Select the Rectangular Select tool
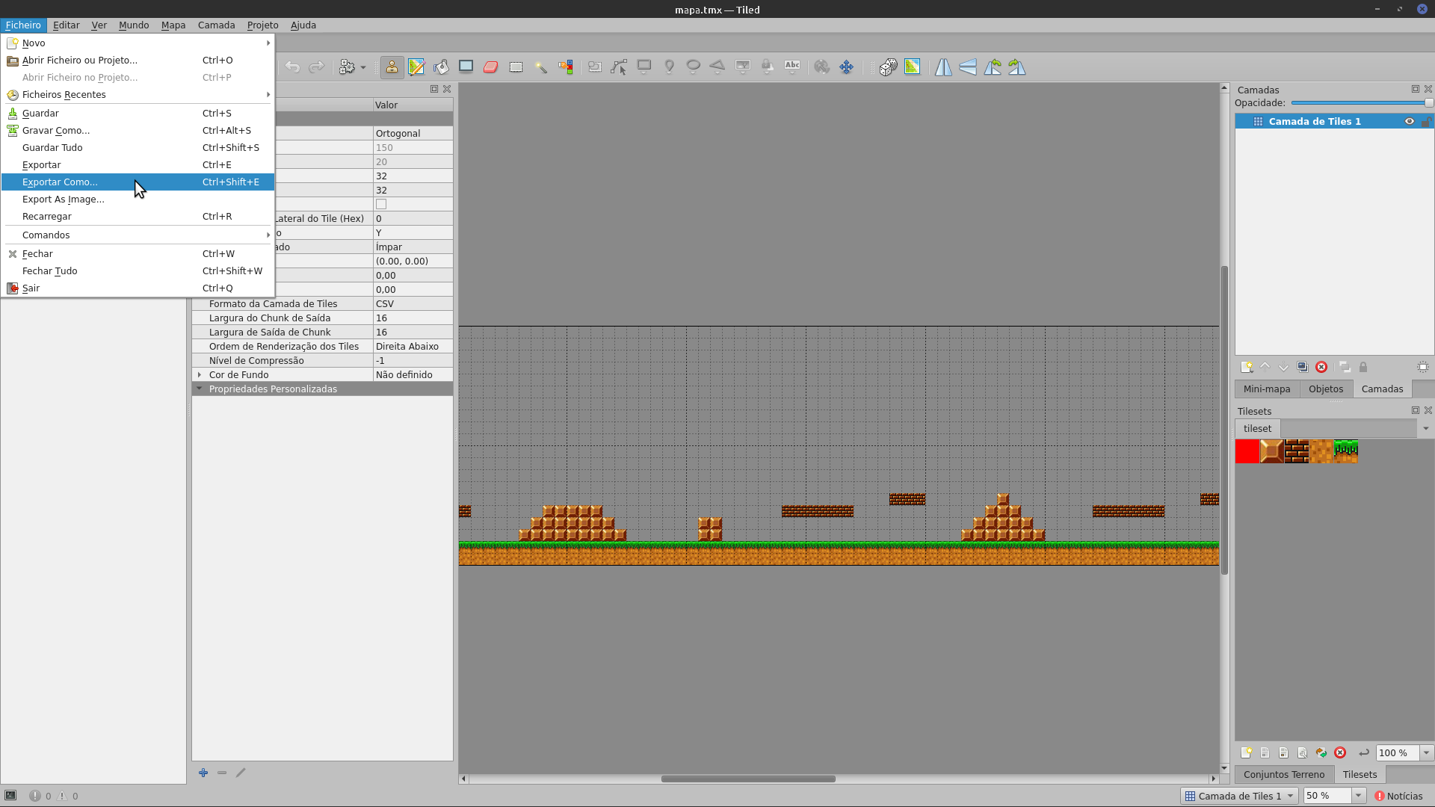 click(x=516, y=67)
